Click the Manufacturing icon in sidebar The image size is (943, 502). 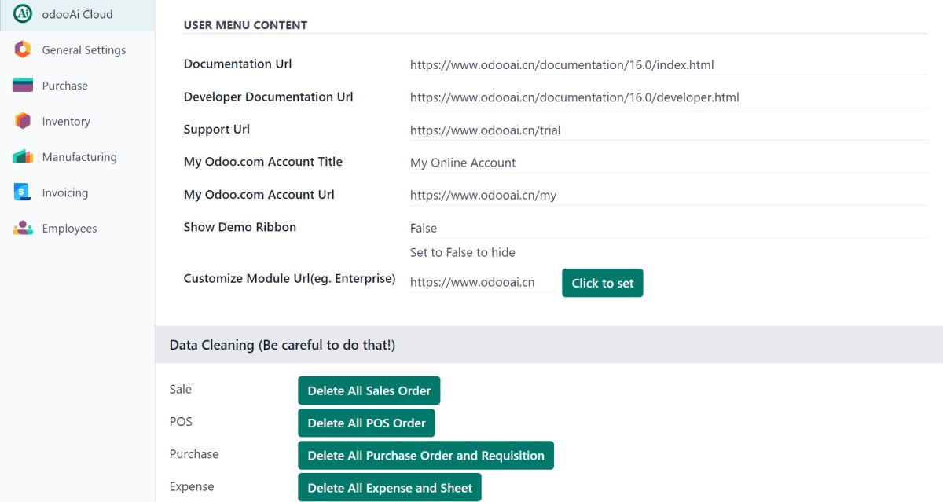(23, 157)
